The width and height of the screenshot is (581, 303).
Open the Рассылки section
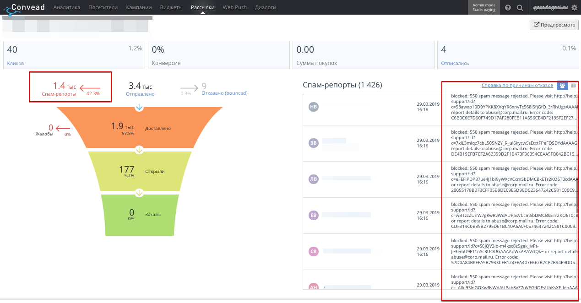[202, 7]
